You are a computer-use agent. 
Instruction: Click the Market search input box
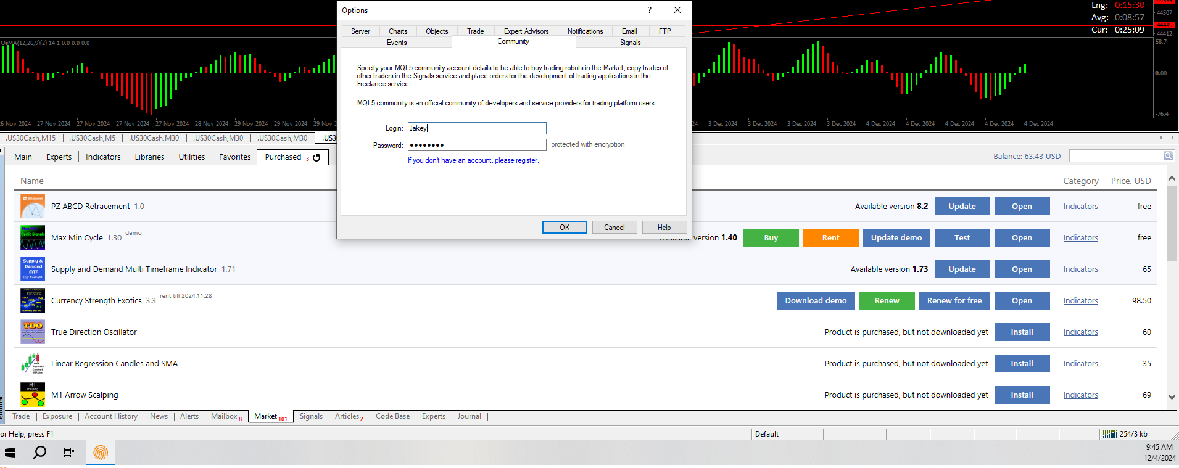click(x=1116, y=156)
